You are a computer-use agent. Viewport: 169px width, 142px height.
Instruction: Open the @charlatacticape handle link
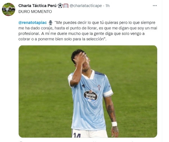(86, 6)
